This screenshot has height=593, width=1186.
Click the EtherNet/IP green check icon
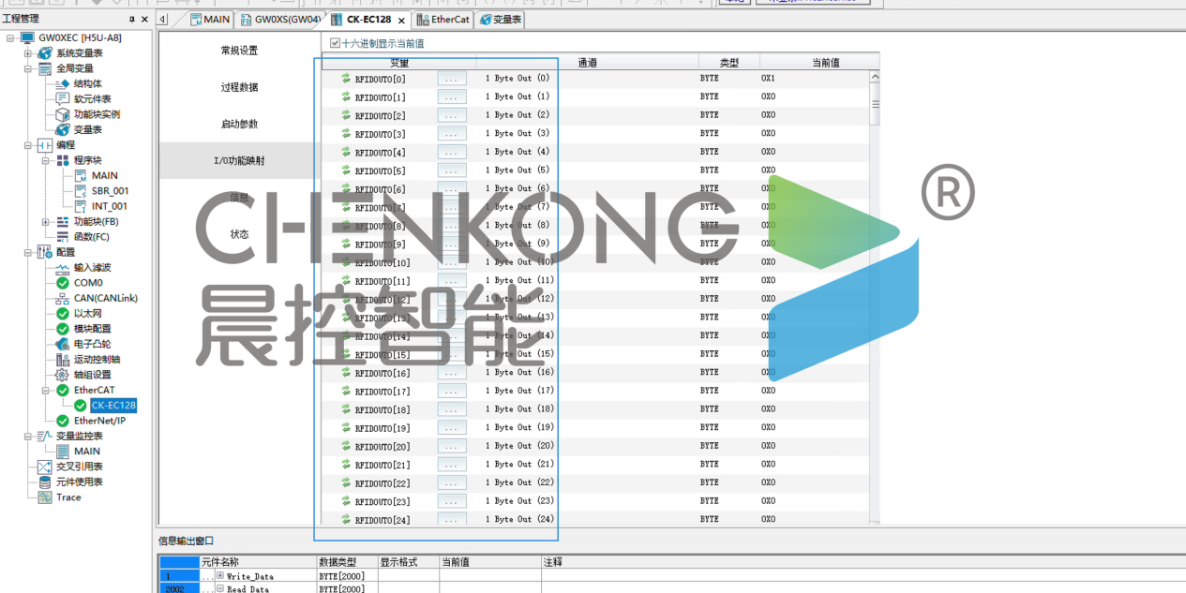(x=63, y=421)
